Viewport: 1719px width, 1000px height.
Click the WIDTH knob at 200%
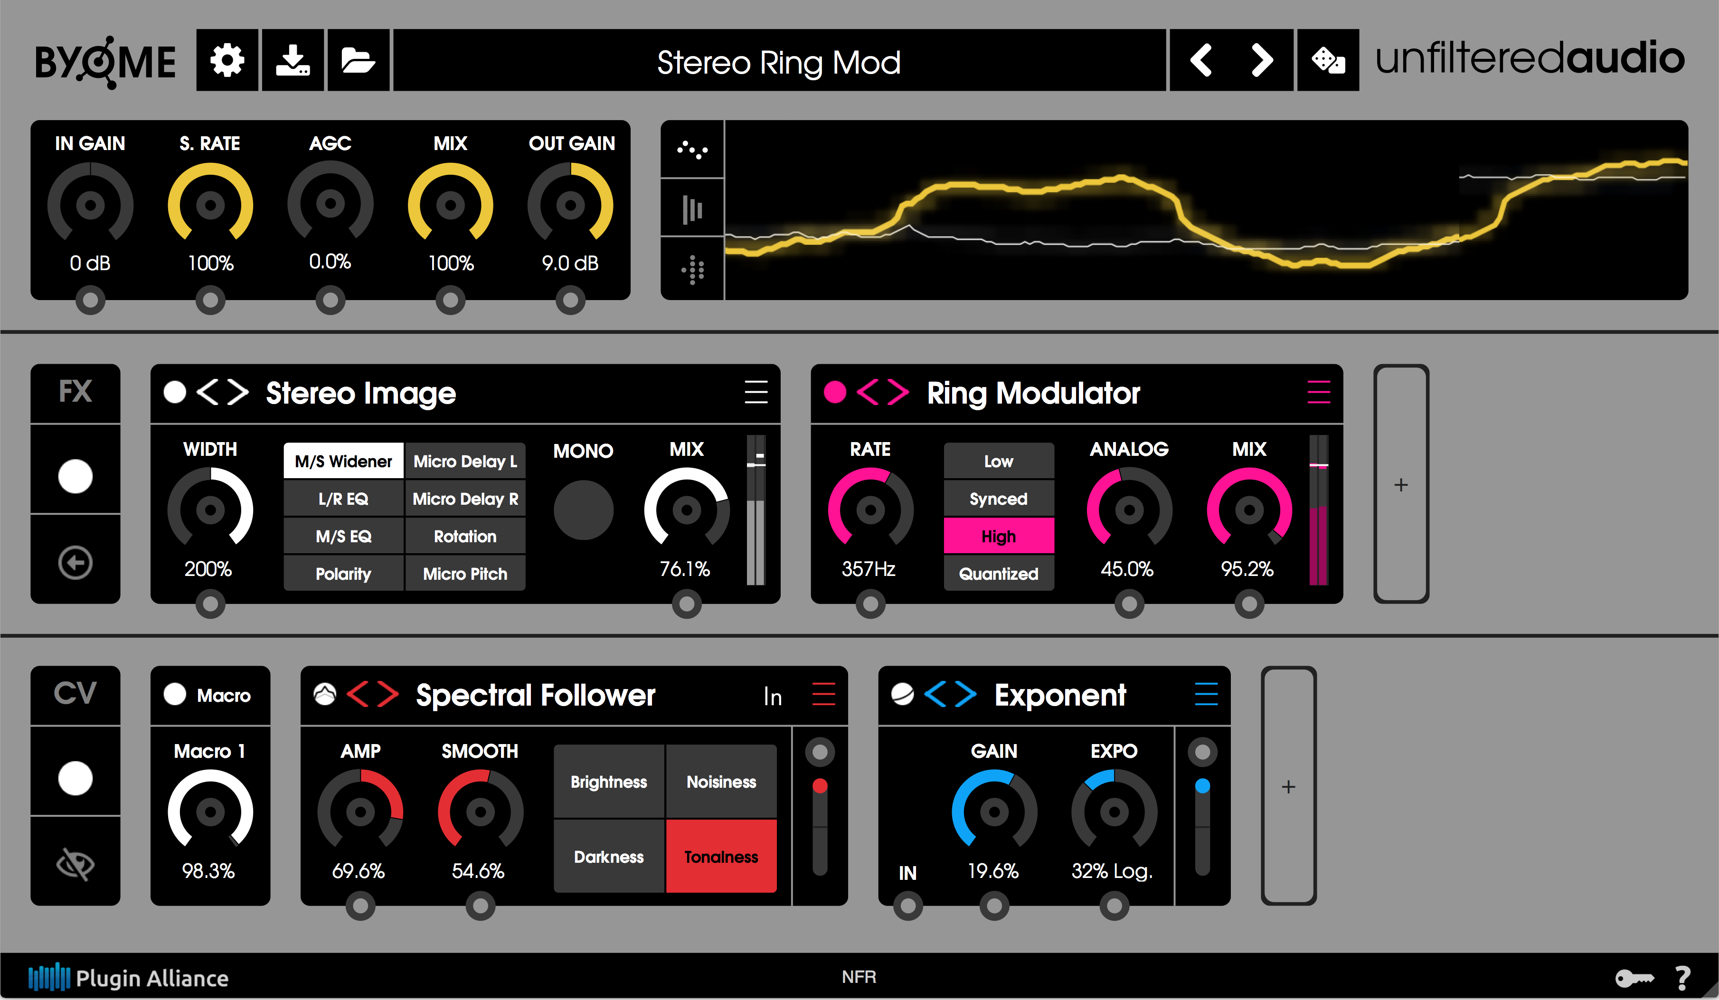(210, 509)
